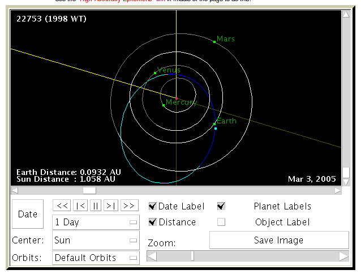Click the horizontal scrollbar left arrow
The image size is (361, 274).
point(15,191)
